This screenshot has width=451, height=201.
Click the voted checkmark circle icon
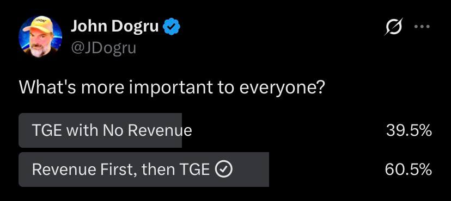click(224, 169)
